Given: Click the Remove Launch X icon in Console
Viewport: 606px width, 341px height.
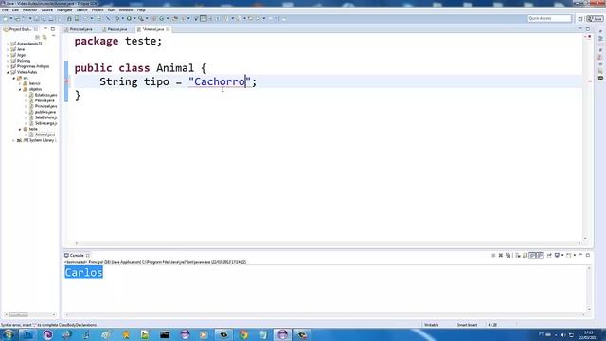Looking at the screenshot, I should (x=501, y=255).
